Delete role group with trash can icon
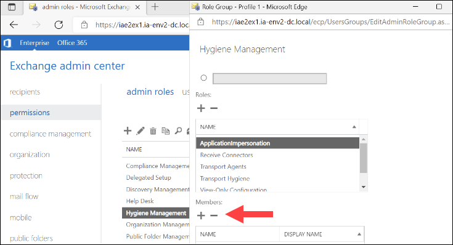The image size is (453, 245). (x=153, y=131)
